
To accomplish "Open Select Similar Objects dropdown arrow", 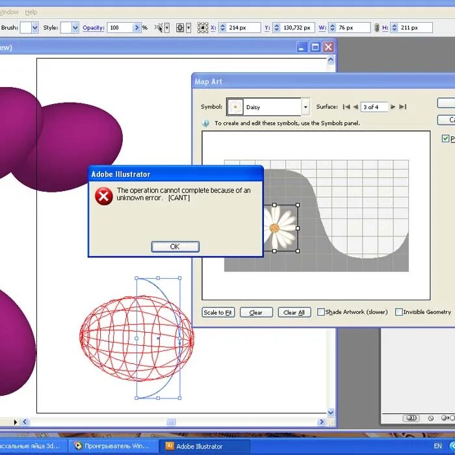I will click(x=167, y=28).
